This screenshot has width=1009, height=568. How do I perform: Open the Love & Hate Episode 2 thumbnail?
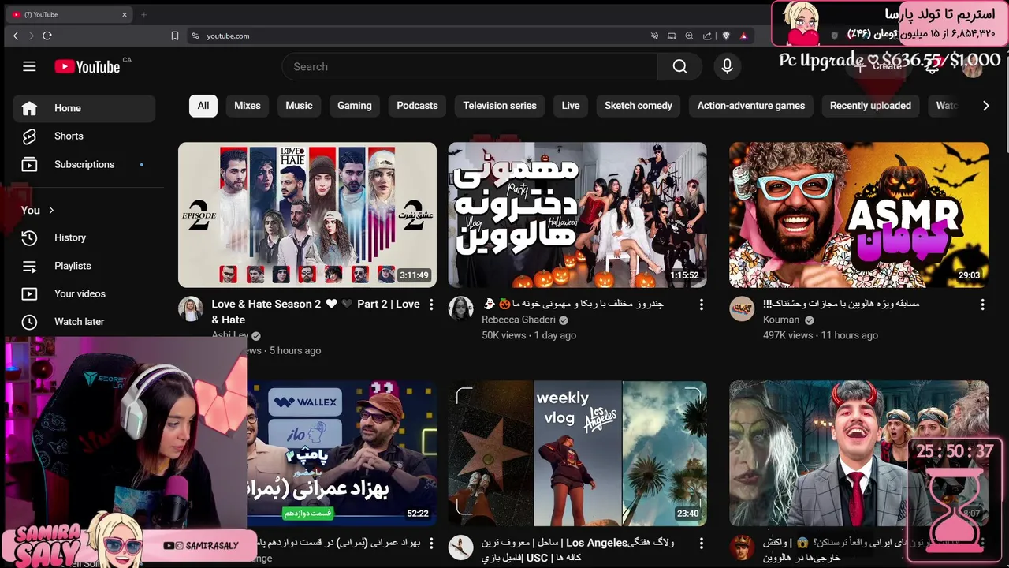tap(307, 215)
